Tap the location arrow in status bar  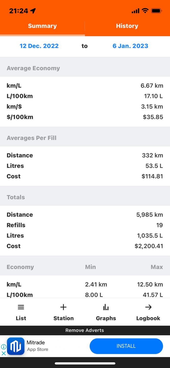click(x=33, y=11)
